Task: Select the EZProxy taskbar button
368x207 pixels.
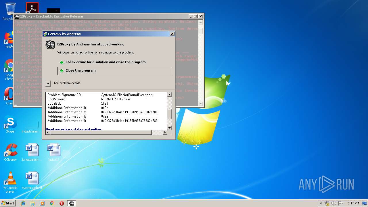Action: [x=72, y=203]
